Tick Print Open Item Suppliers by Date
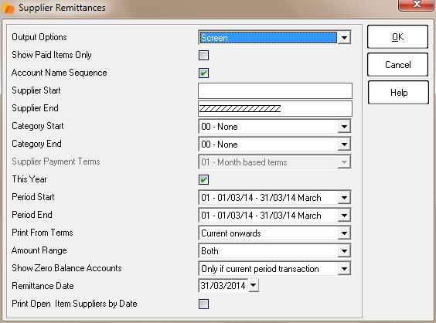The image size is (436, 323). (203, 304)
